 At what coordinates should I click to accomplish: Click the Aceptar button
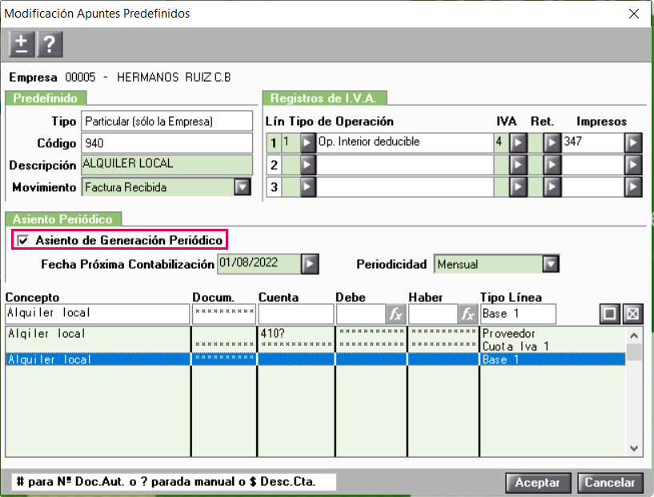538,483
